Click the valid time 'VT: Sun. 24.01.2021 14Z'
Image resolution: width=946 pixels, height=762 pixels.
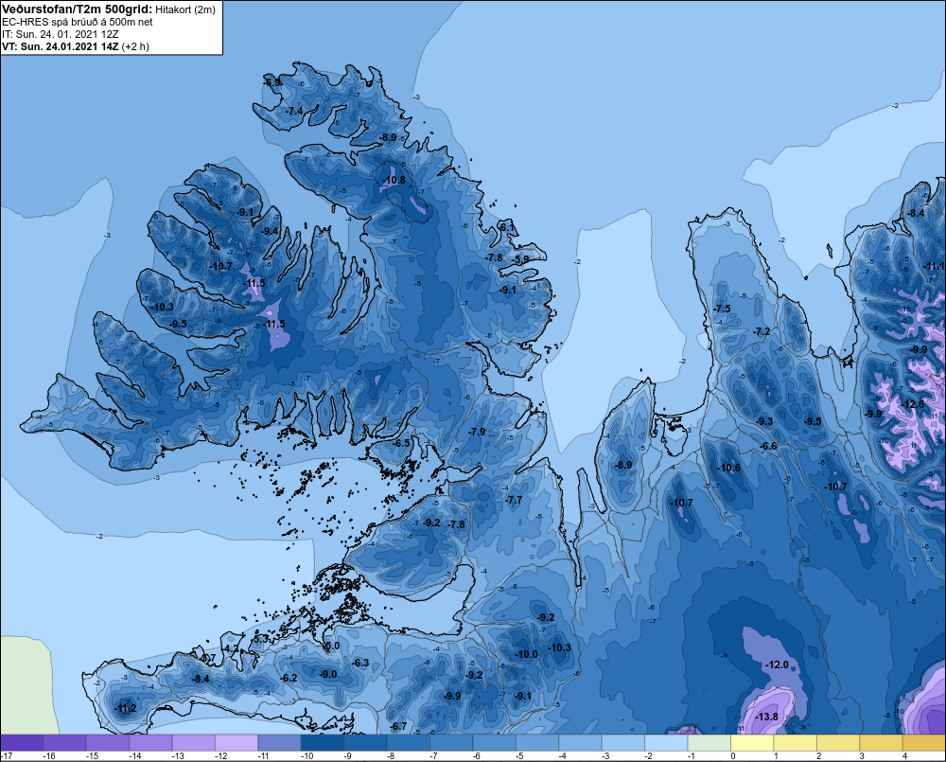coord(61,46)
